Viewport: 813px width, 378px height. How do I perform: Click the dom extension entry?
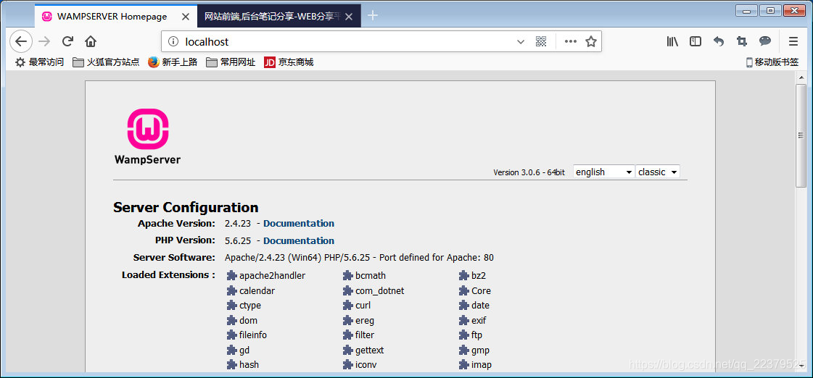coord(242,321)
